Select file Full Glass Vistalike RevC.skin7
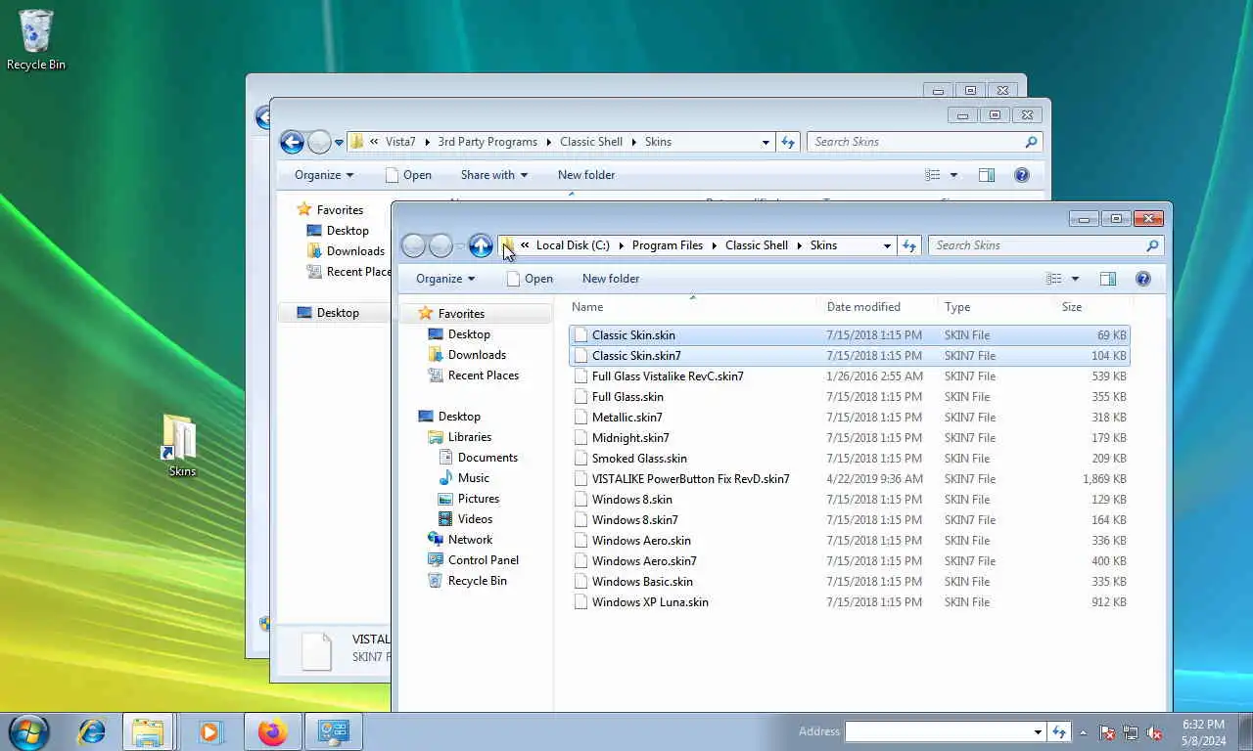The width and height of the screenshot is (1253, 751). (x=849, y=376)
